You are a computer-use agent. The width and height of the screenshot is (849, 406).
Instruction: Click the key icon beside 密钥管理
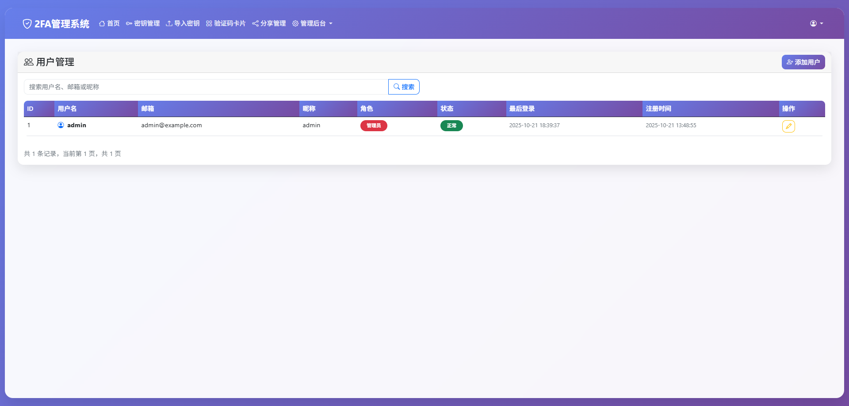128,23
